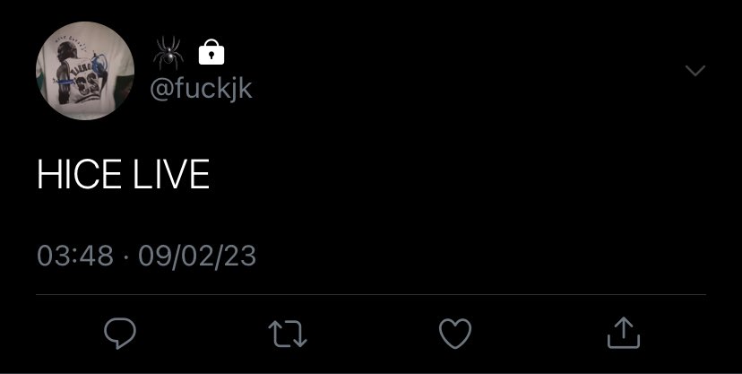742x374 pixels.
Task: Click the word HICE in the tweet
Action: point(79,174)
